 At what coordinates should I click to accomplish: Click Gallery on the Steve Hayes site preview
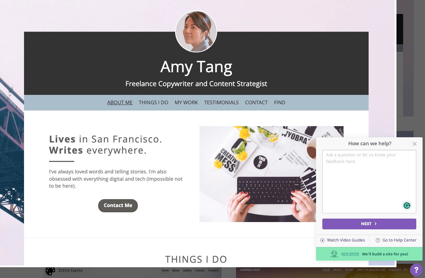pos(187,270)
